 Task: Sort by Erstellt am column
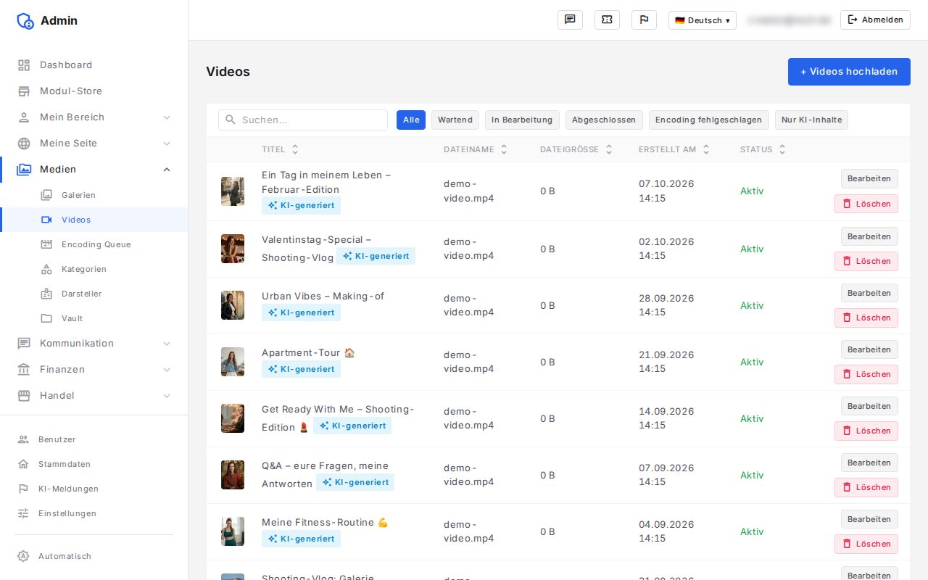click(674, 149)
